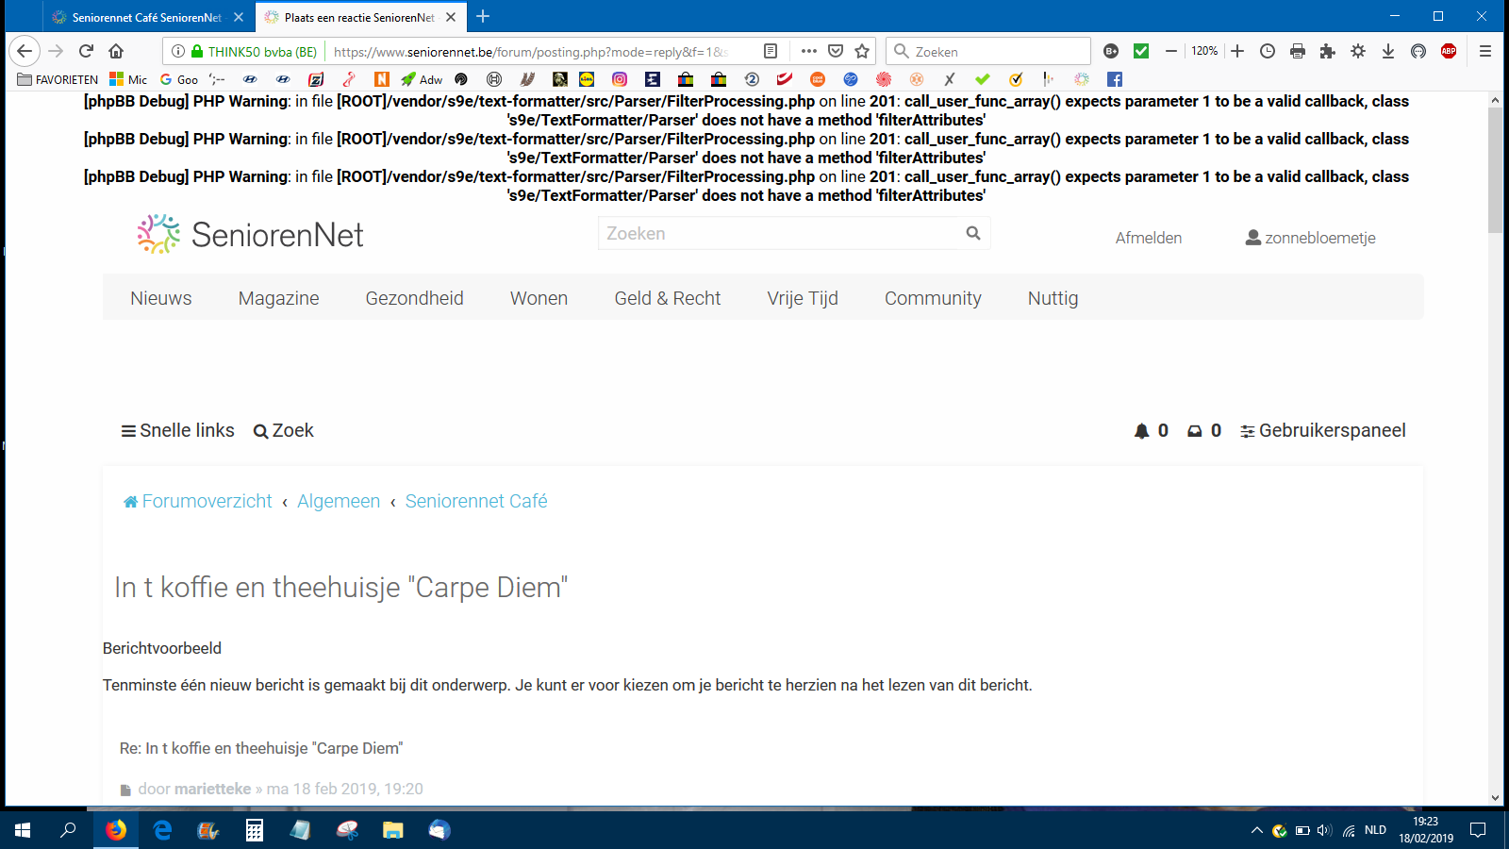Open the Firefox hamburger menu
Screen dimensions: 1509x849
tap(1485, 51)
